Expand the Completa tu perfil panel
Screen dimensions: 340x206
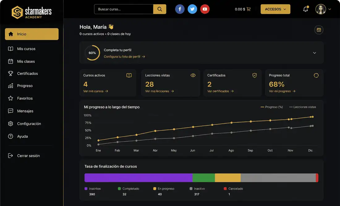(314, 53)
